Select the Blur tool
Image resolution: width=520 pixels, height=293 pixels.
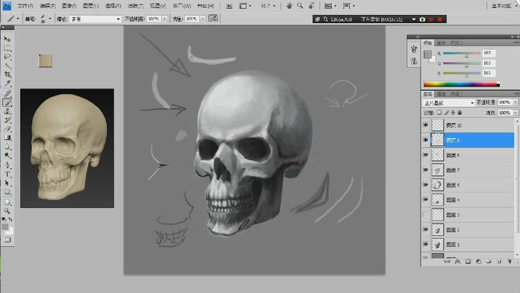pos(7,147)
